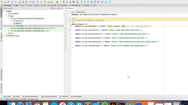
Task: Place cursor in the facebookPage() URL string
Action: tap(128, 45)
